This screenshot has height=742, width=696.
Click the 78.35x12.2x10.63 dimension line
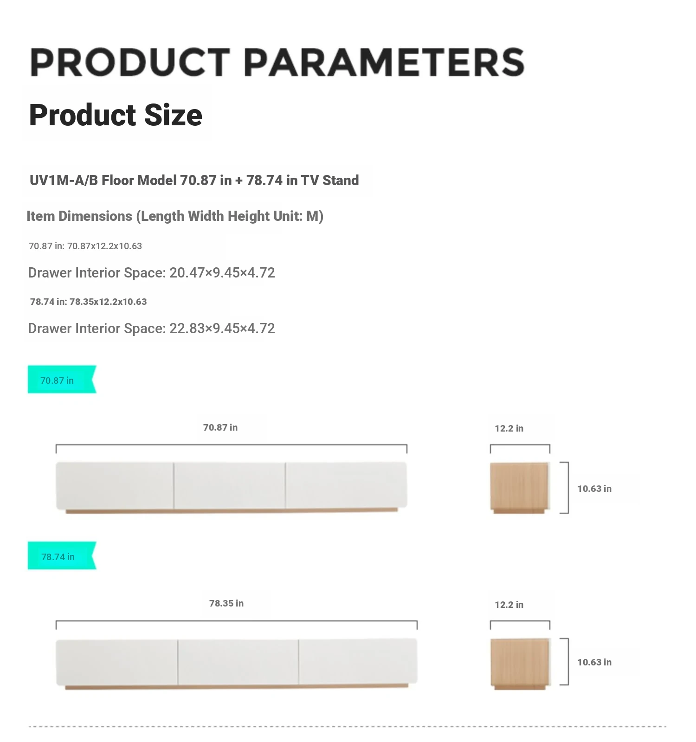click(x=88, y=302)
